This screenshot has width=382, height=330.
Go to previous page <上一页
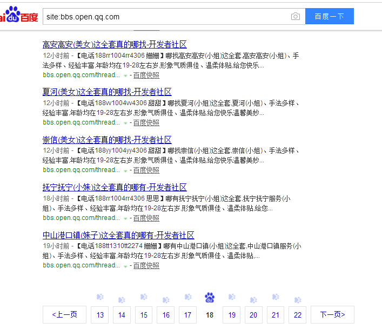click(64, 314)
